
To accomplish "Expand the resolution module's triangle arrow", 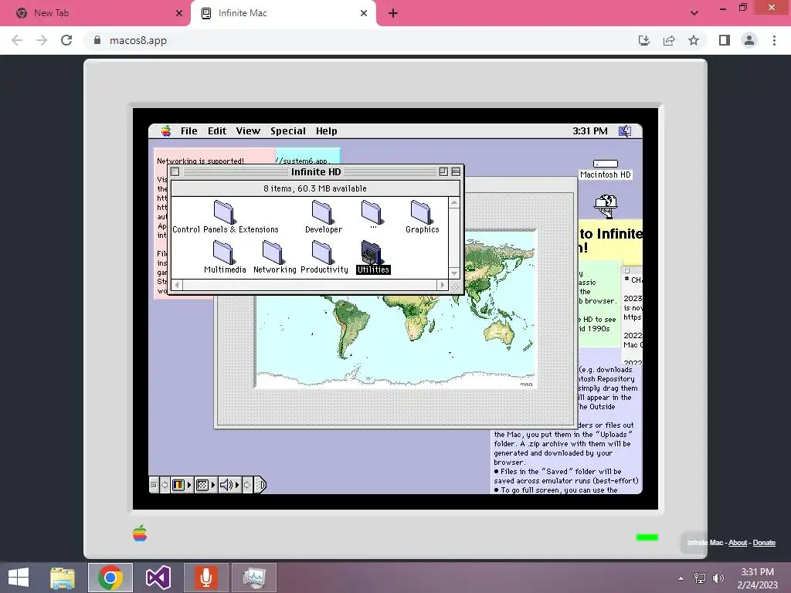I will pos(213,485).
